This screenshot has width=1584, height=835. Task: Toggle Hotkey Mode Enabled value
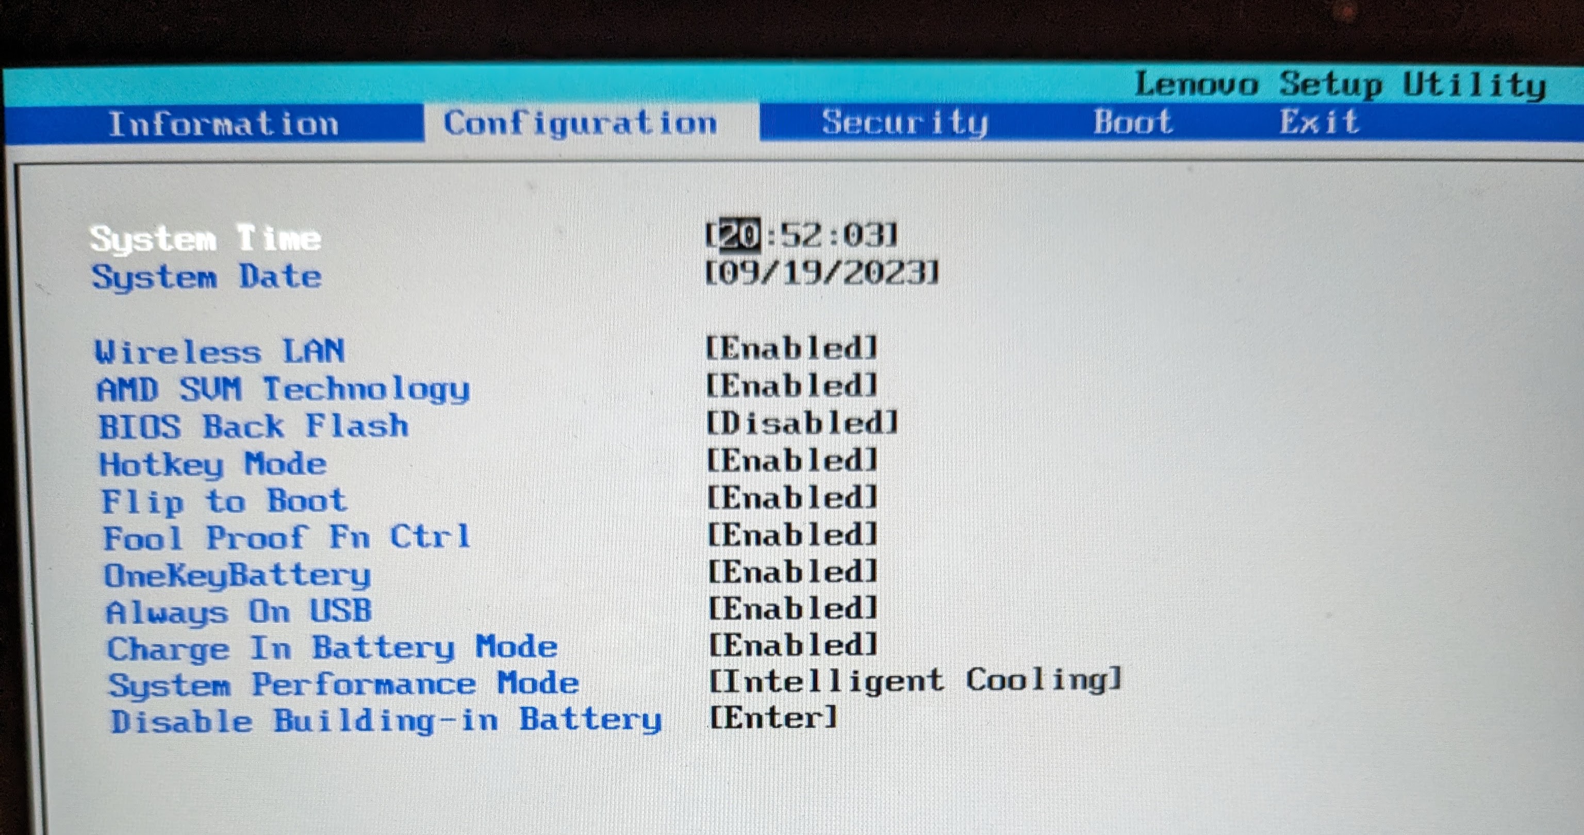pos(791,461)
